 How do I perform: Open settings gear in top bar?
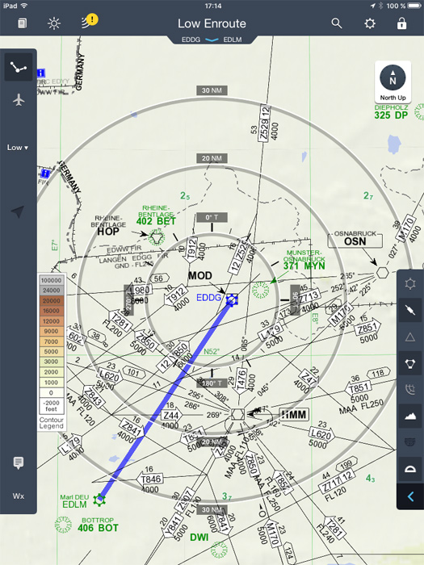pos(370,23)
